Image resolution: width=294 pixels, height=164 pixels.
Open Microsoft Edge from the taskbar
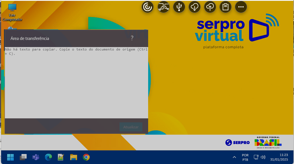tap(48, 157)
